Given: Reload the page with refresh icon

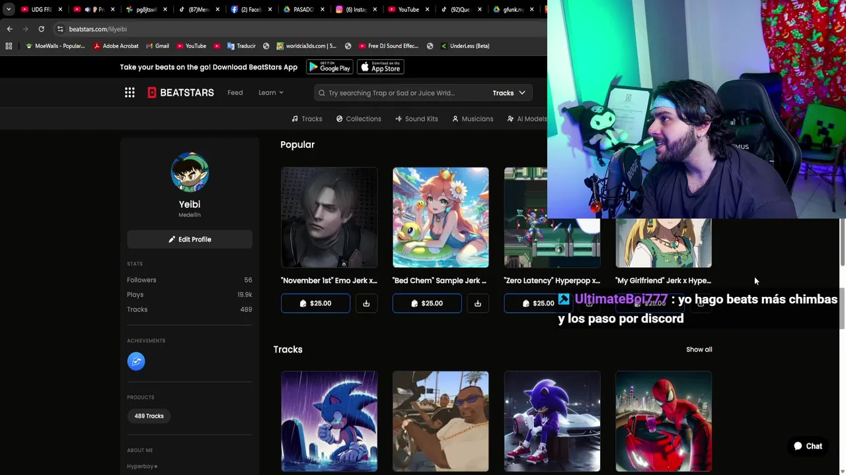Looking at the screenshot, I should (41, 29).
